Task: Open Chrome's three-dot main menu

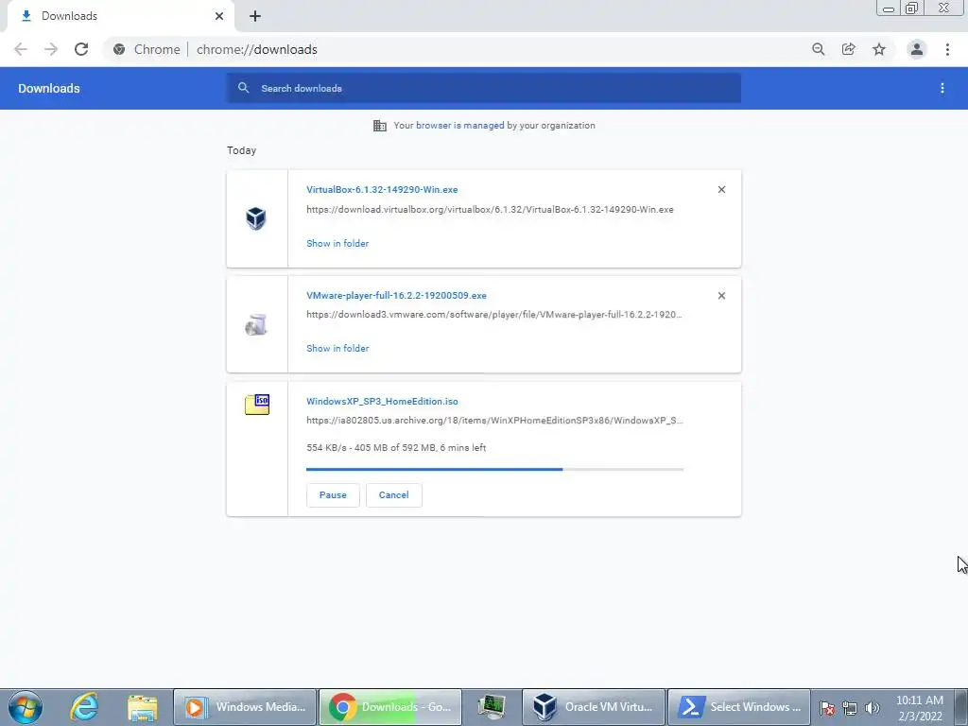Action: 947,49
